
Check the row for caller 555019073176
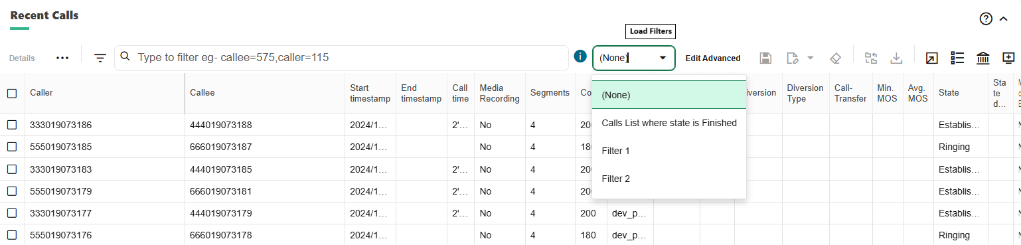pos(12,235)
